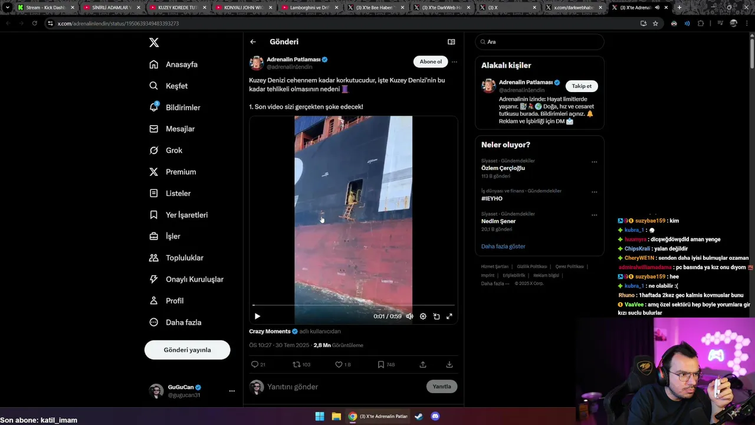Open #IEYHO trending topic
Viewport: 755px width, 425px height.
click(x=492, y=199)
